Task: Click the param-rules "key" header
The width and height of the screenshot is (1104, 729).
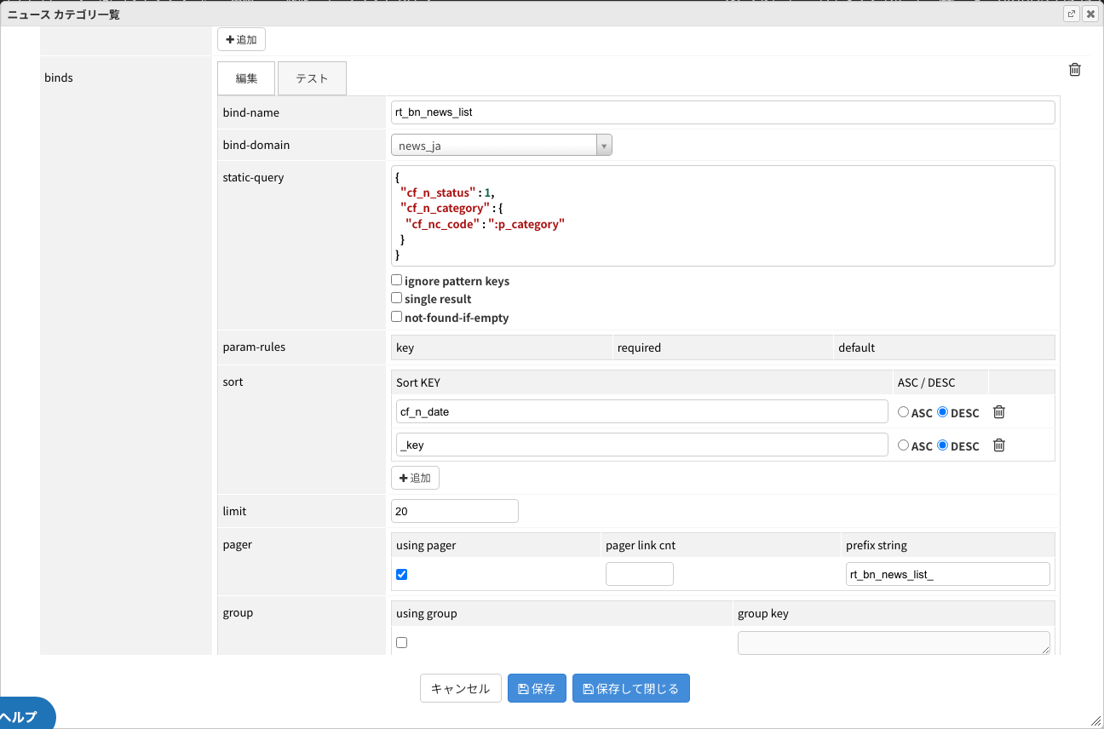Action: 405,347
